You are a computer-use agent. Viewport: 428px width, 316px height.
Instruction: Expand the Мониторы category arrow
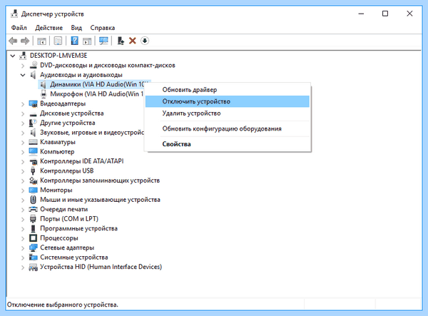pyautogui.click(x=23, y=190)
